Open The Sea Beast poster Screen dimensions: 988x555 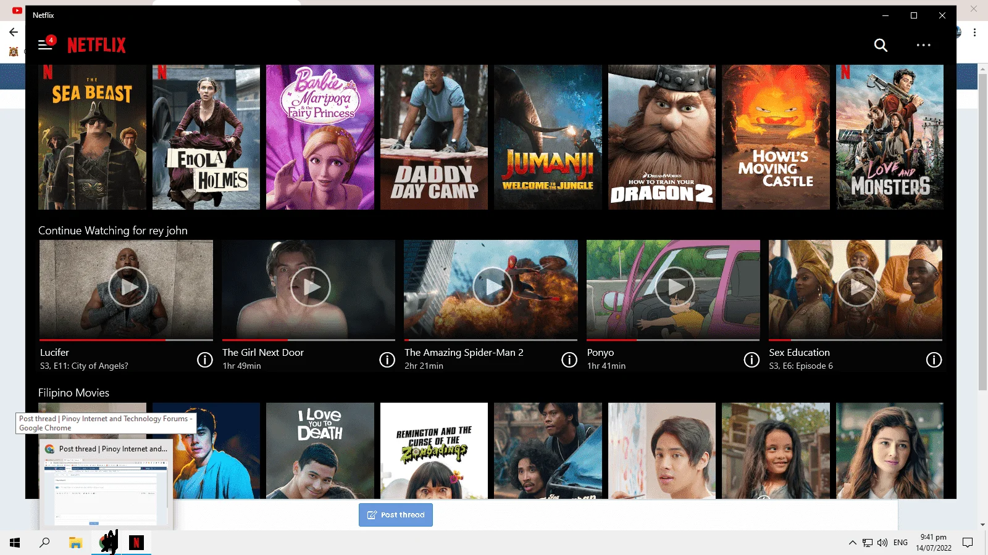92,137
